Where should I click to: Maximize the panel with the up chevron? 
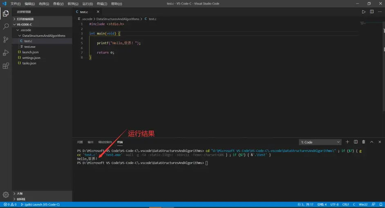pos(372,142)
